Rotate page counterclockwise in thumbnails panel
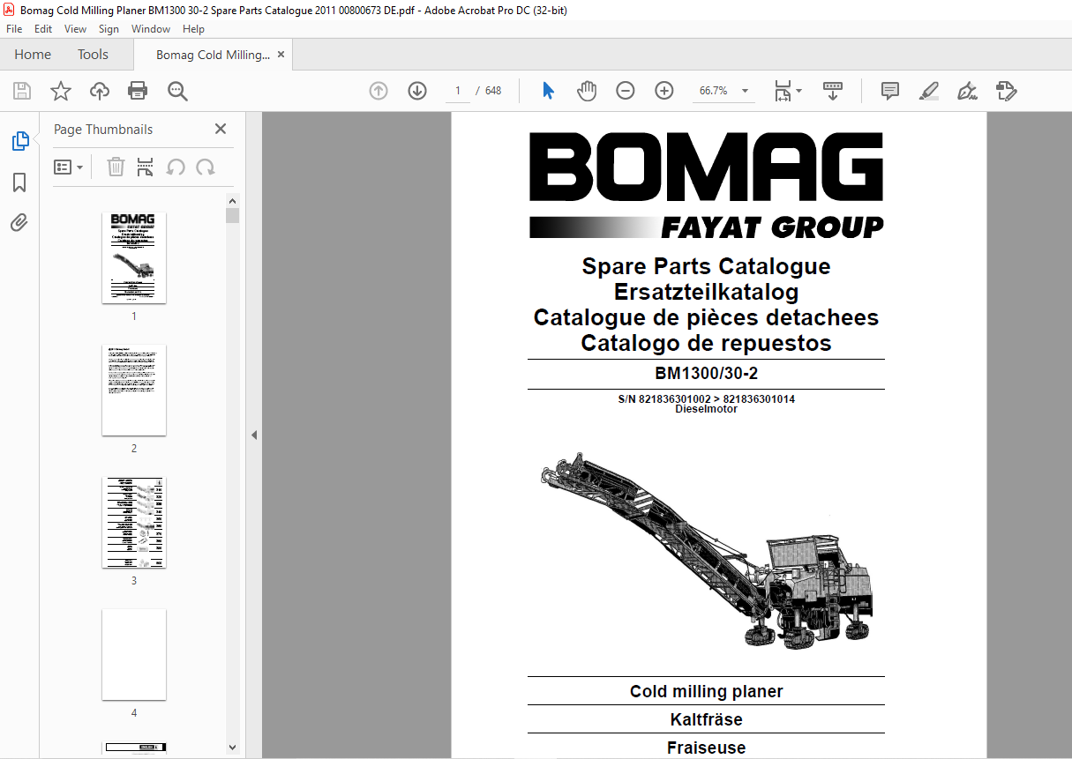 click(176, 167)
